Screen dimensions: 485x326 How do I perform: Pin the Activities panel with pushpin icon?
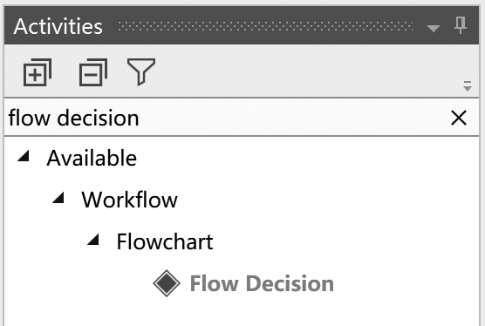(x=461, y=25)
